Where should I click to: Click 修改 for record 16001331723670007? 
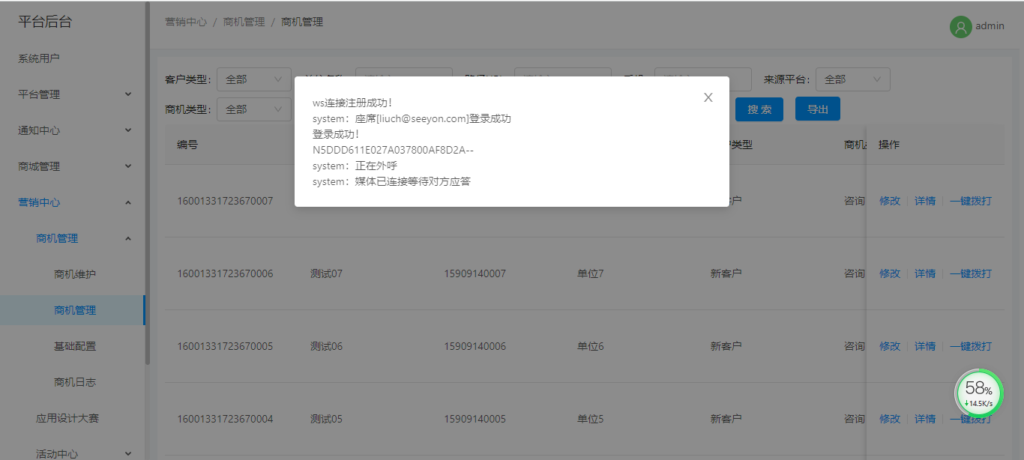pyautogui.click(x=890, y=201)
